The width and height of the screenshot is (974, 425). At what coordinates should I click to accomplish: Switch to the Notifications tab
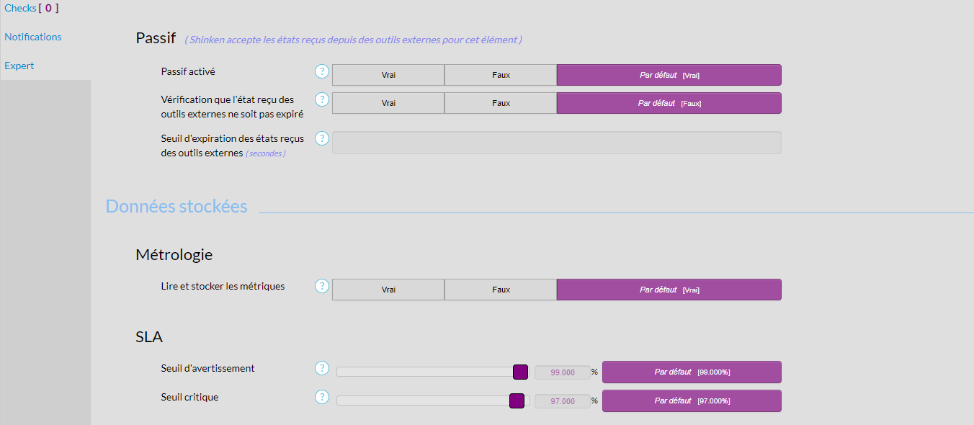click(x=33, y=37)
